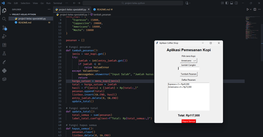Click the update_total function definition line
The height and width of the screenshot is (137, 263).
point(80,112)
